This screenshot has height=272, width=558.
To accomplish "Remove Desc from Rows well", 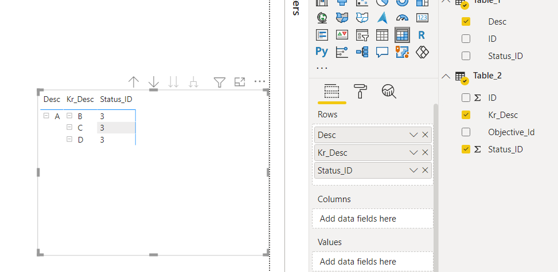I will [x=425, y=135].
